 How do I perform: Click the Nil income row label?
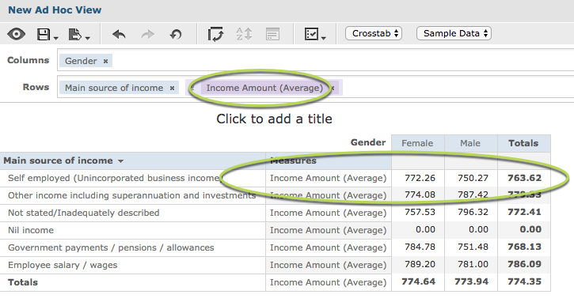31,230
